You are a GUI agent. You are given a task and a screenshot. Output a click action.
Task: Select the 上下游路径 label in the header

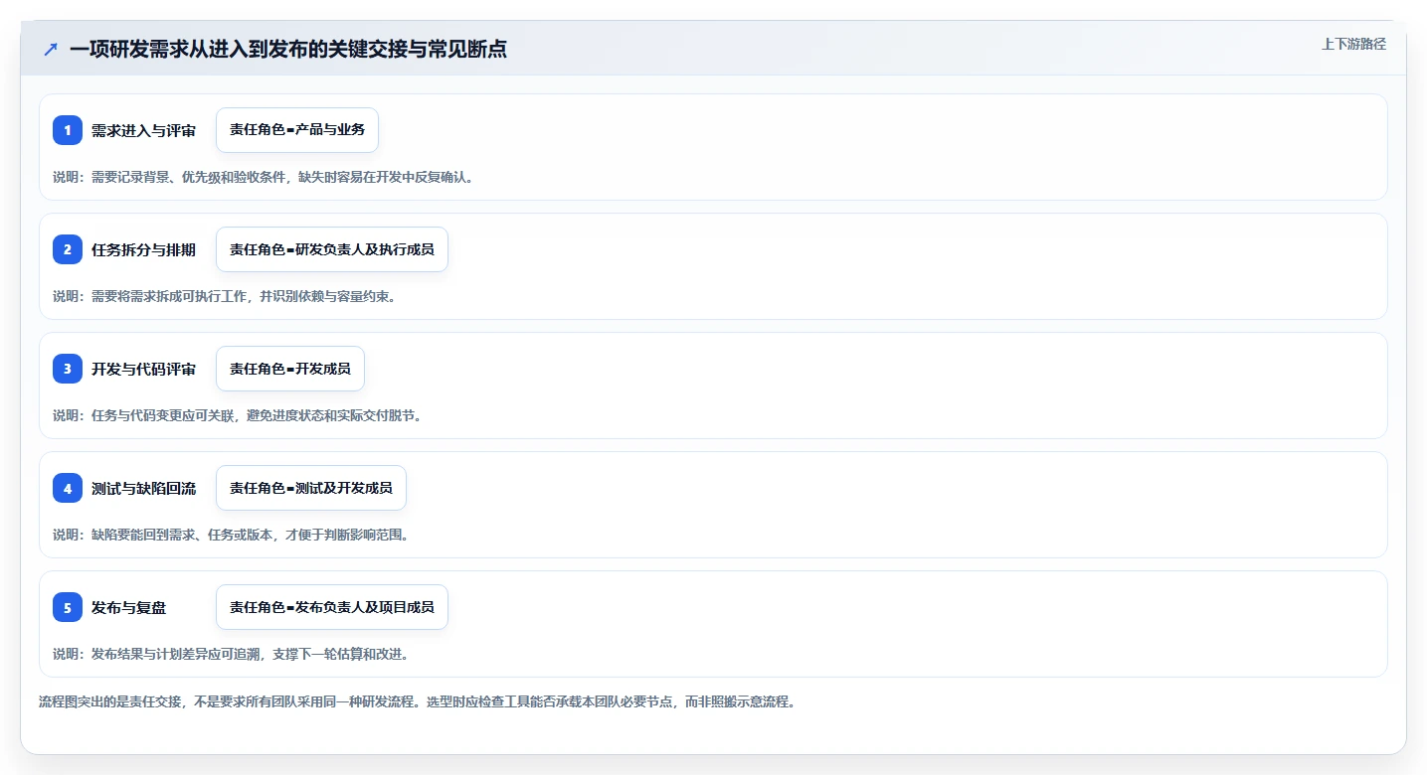click(1353, 44)
